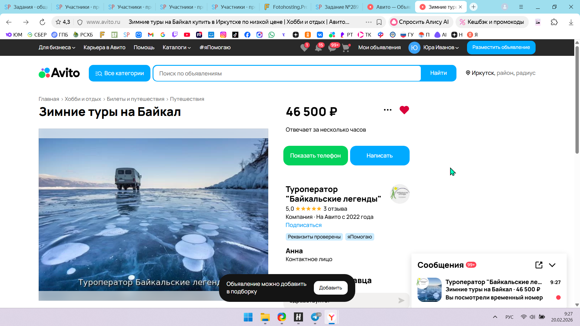
Task: Click browser bookmark icon in address bar
Action: [379, 22]
